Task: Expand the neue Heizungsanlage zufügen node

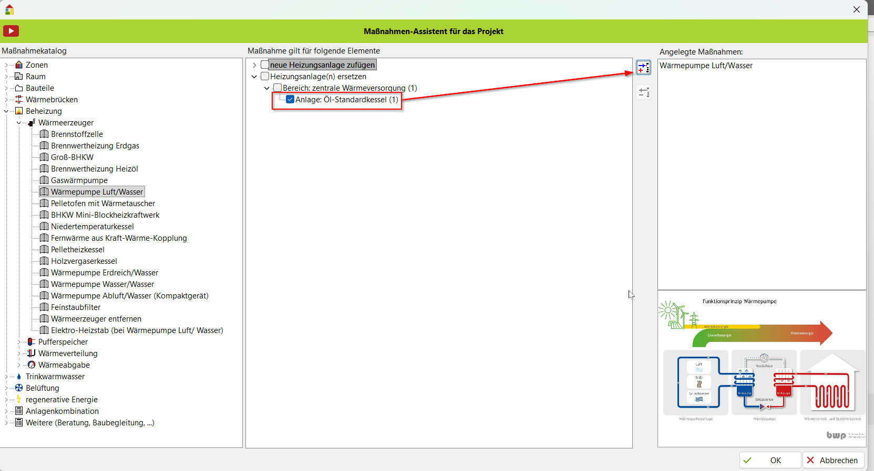Action: [x=254, y=65]
